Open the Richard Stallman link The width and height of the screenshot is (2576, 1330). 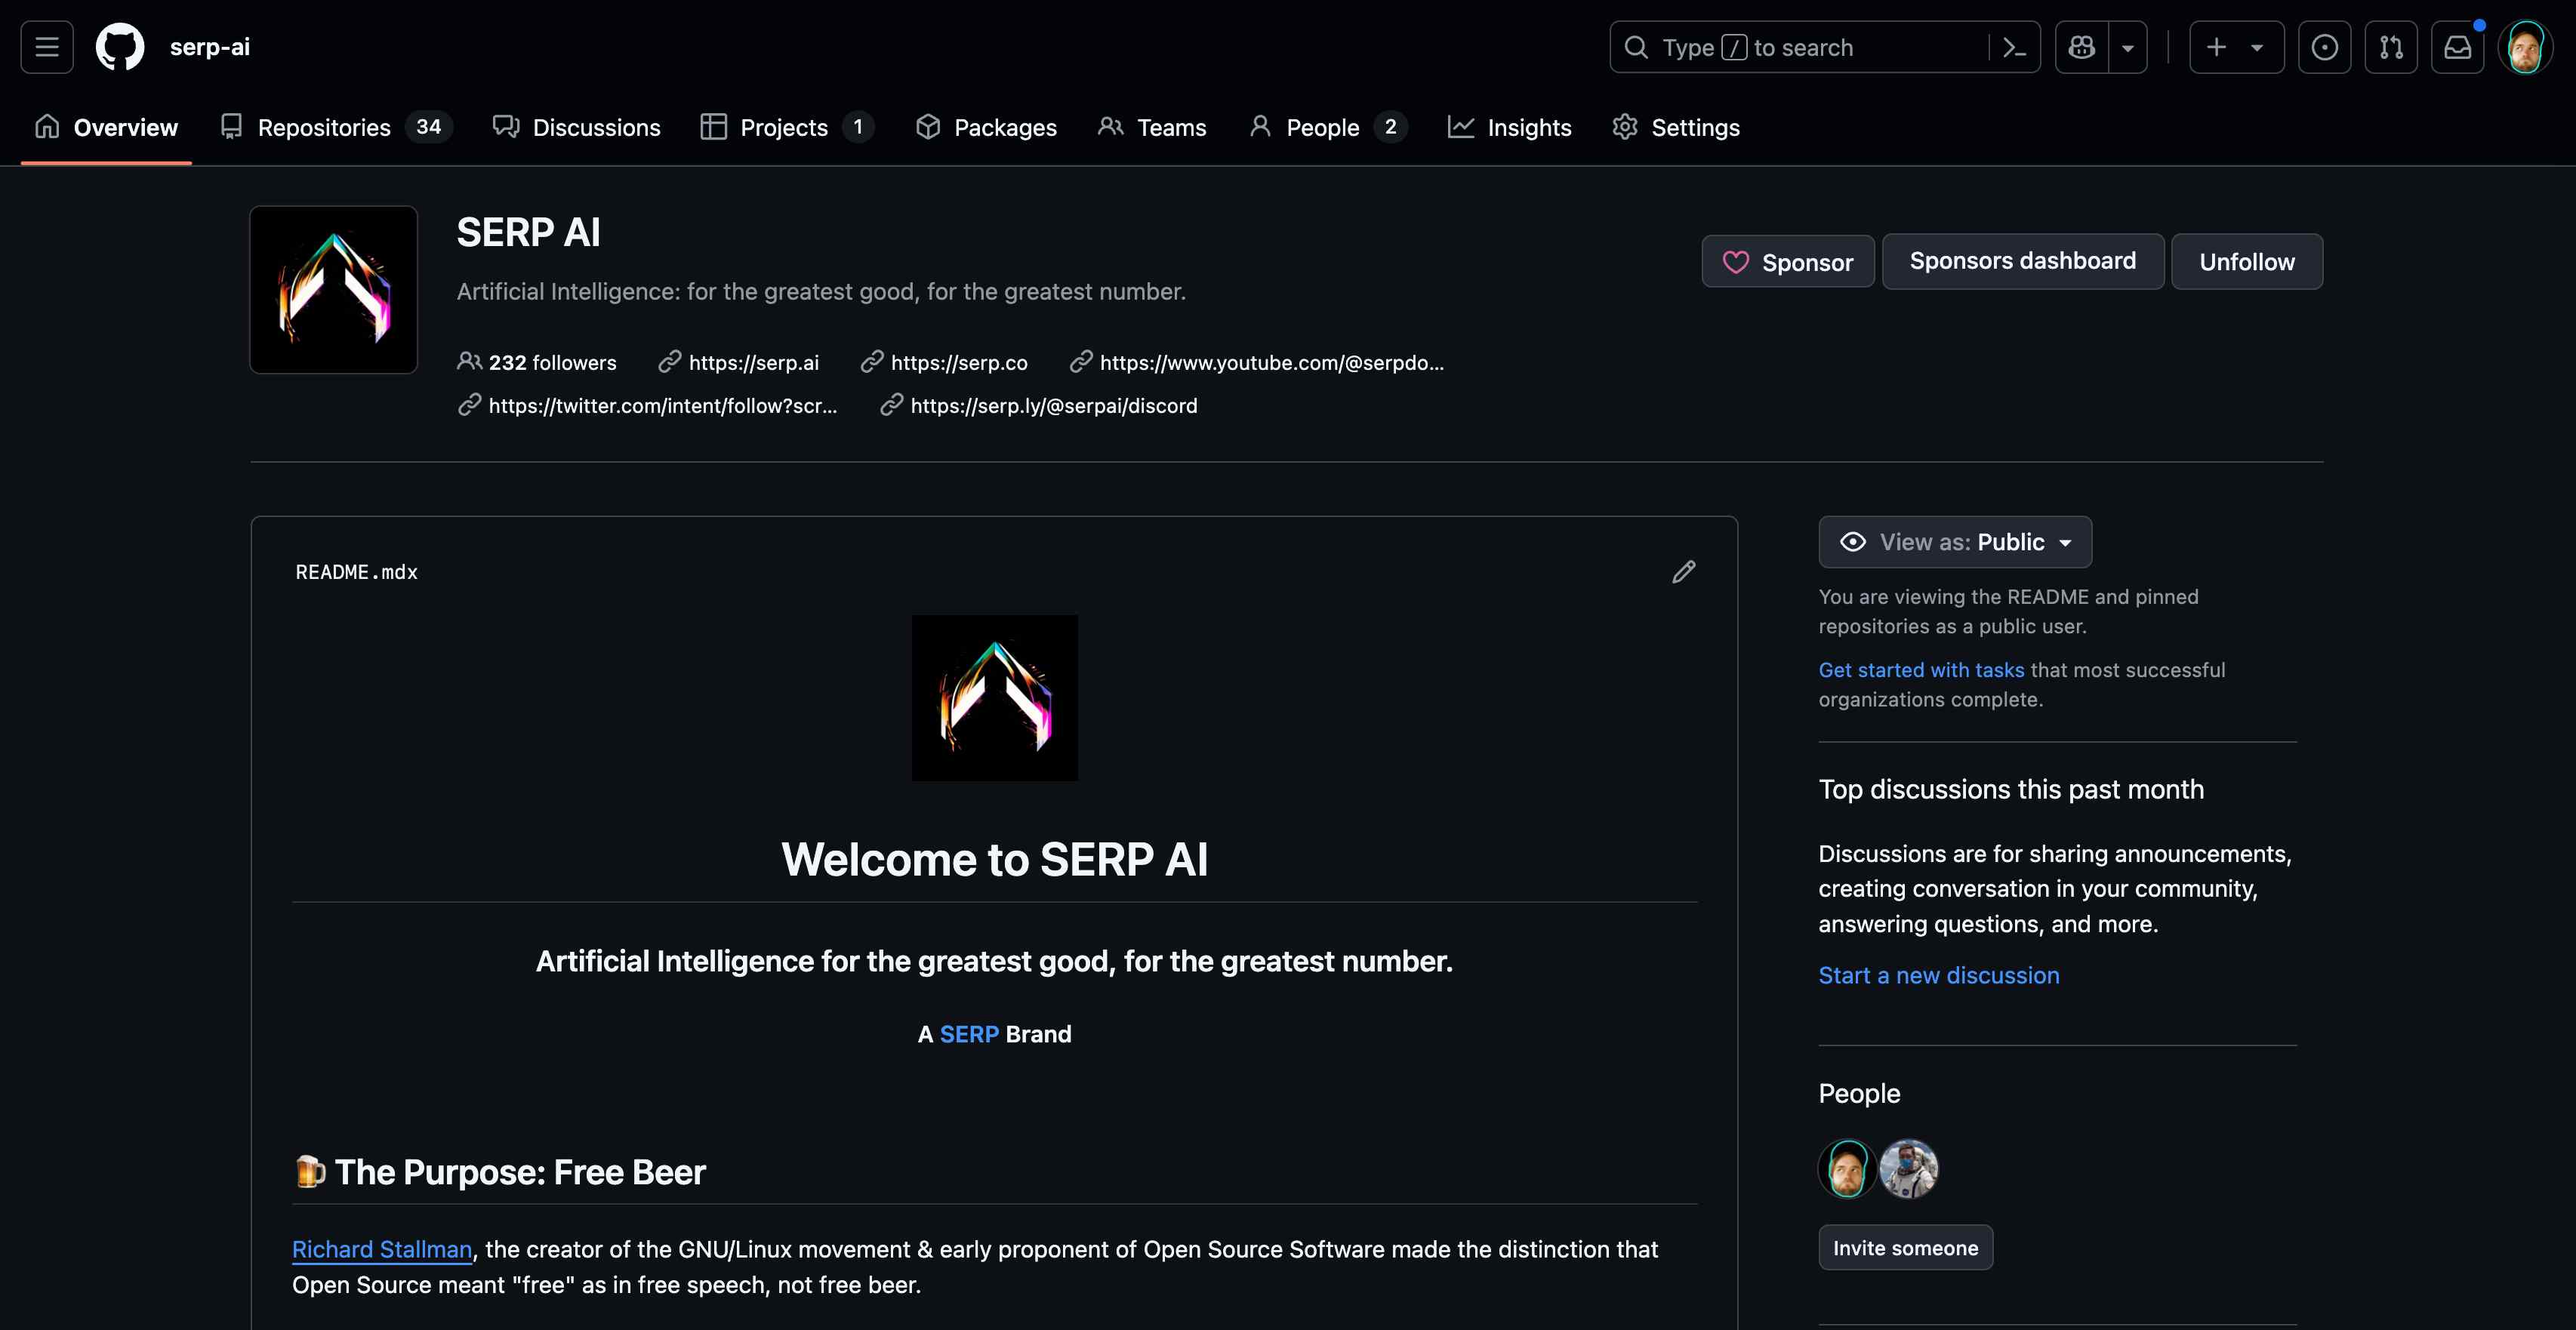point(382,1249)
